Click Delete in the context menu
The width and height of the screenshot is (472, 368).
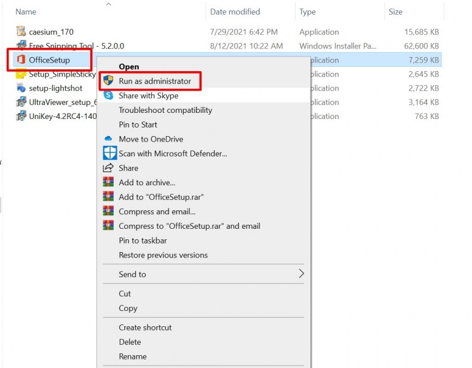click(130, 342)
